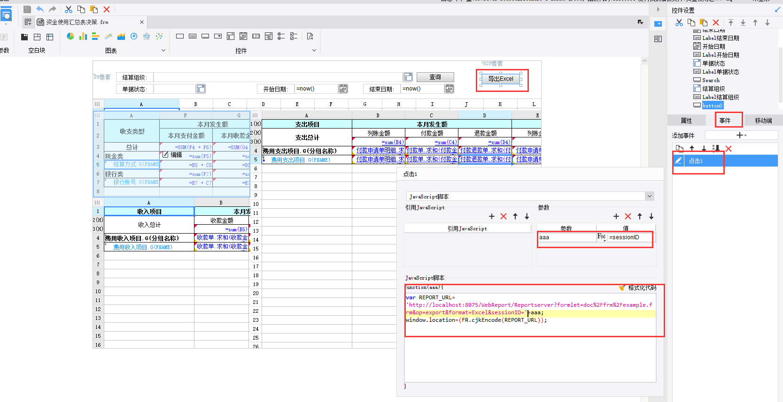Click the Redo arrow icon
The height and width of the screenshot is (402, 783).
(x=53, y=9)
